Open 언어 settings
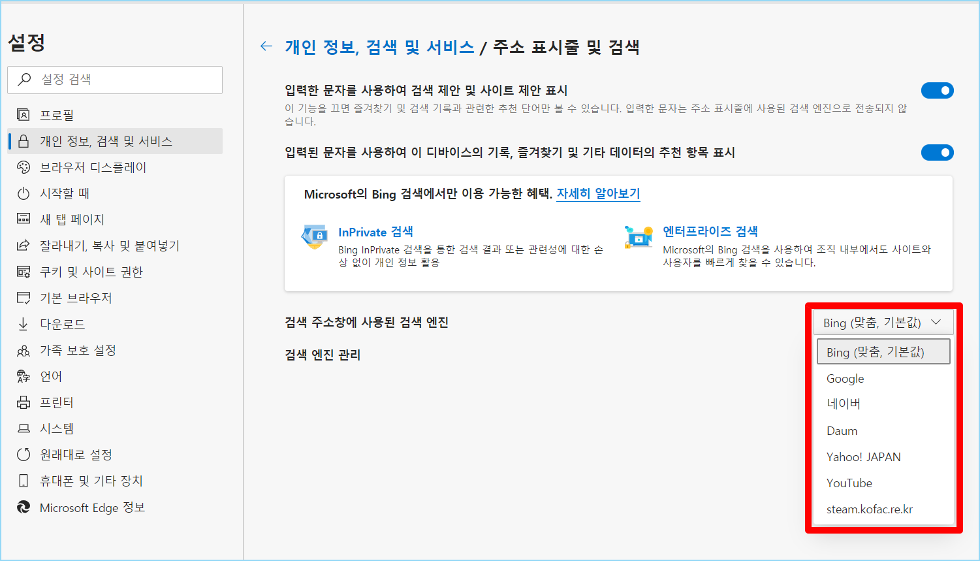 115,376
